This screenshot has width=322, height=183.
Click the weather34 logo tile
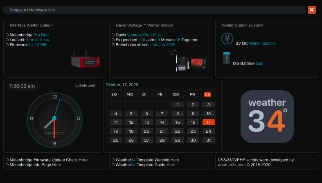click(267, 116)
